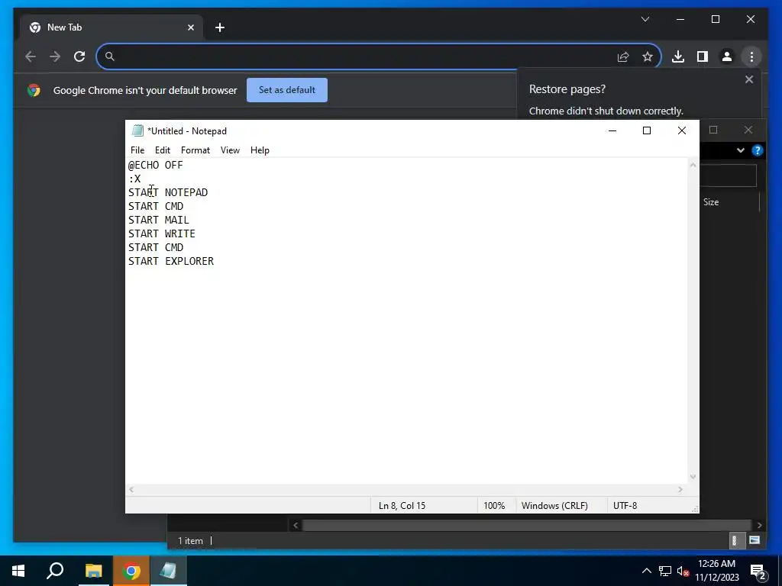782x586 pixels.
Task: Click the line "@ECHO OFF" in Notepad
Action: 156,165
